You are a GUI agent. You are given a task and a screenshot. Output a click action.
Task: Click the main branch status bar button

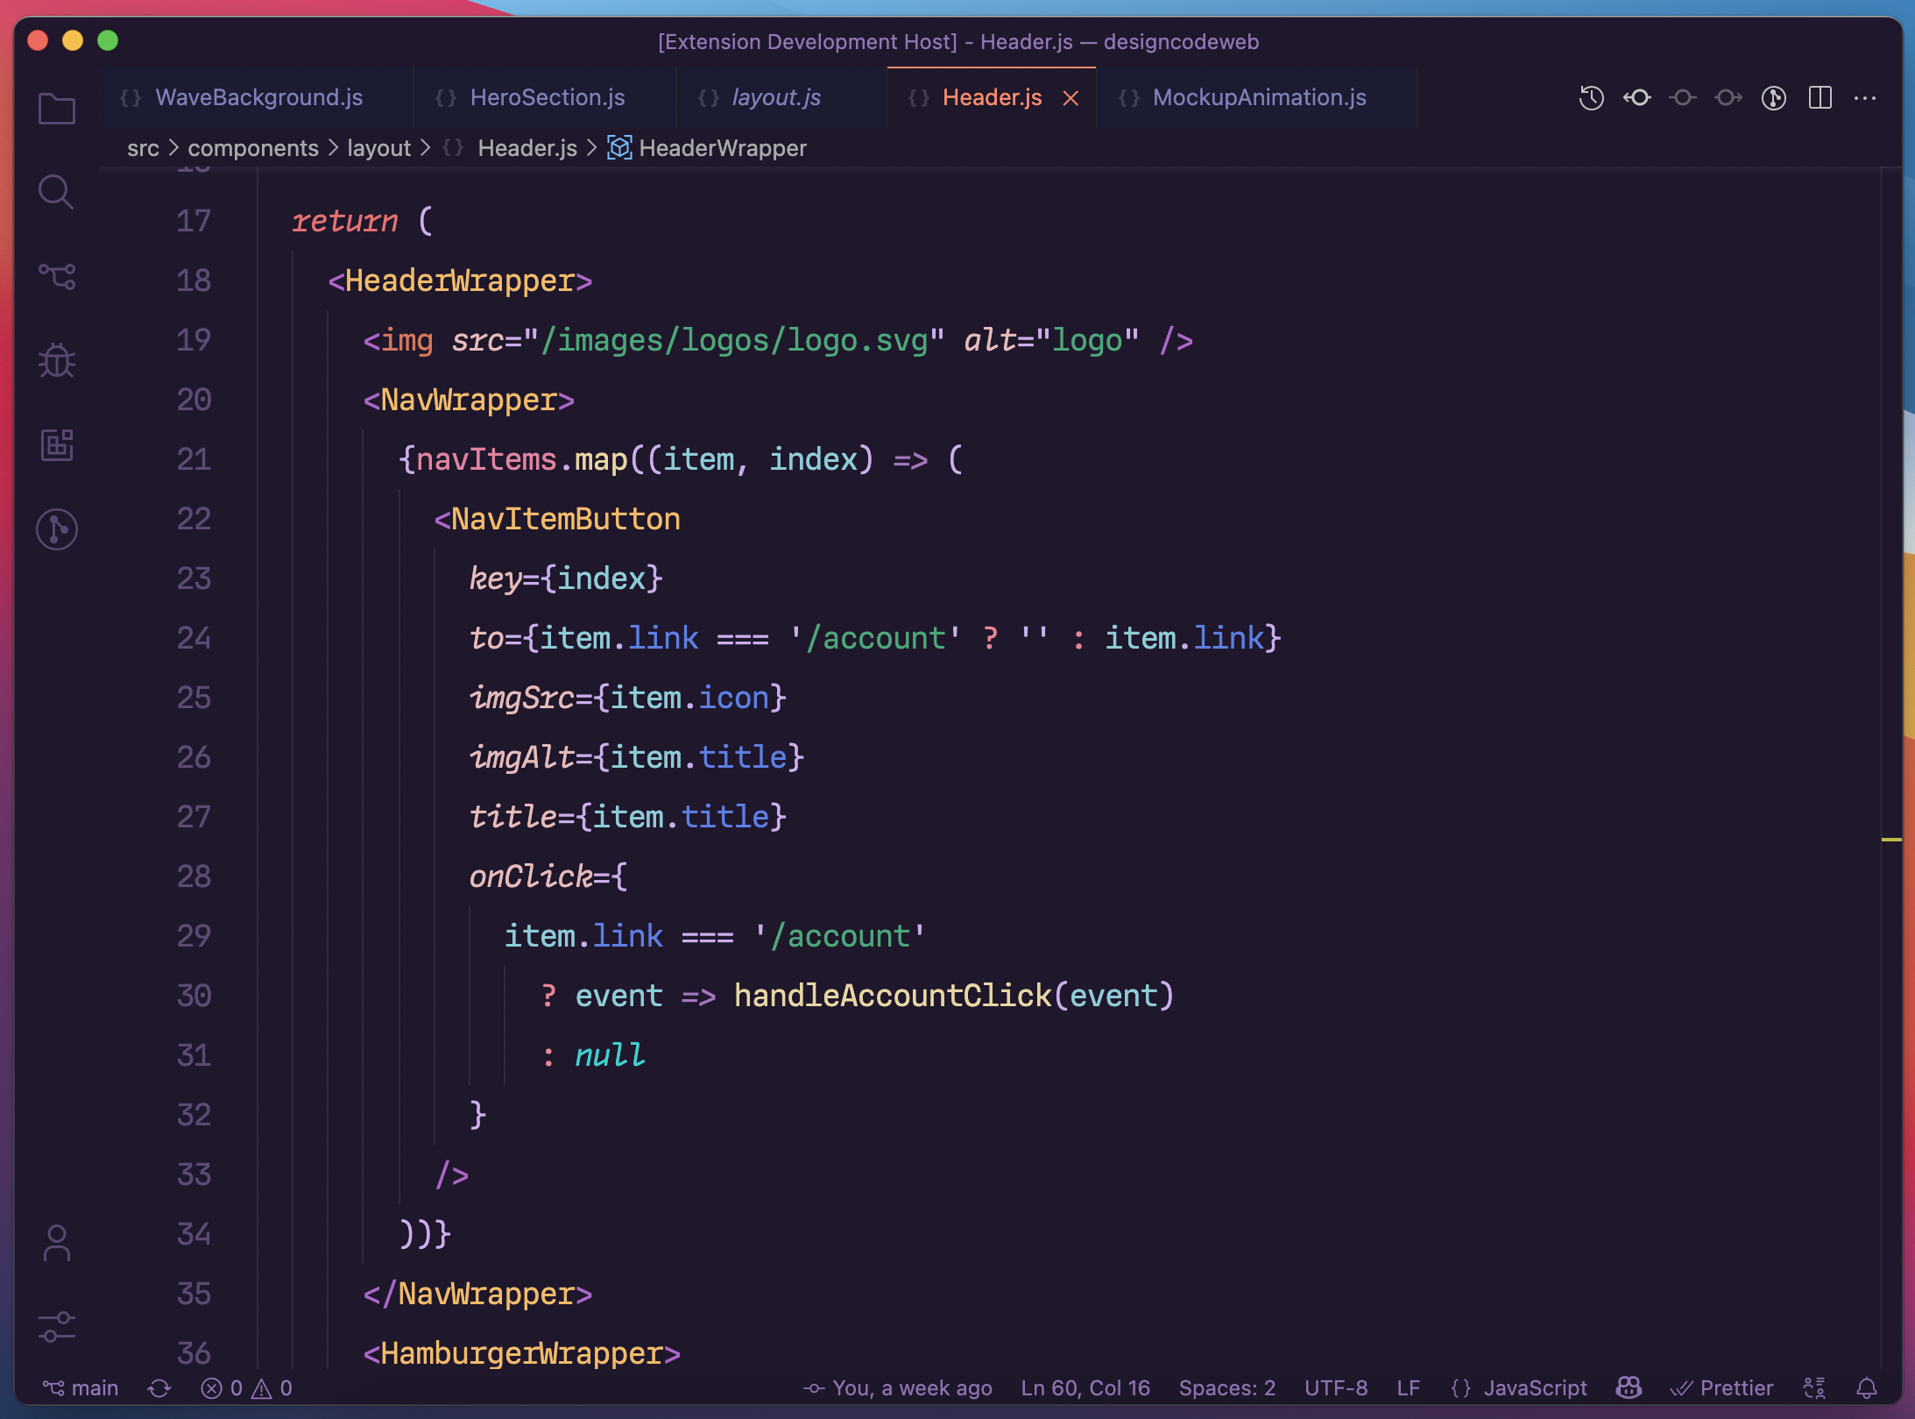[x=81, y=1387]
